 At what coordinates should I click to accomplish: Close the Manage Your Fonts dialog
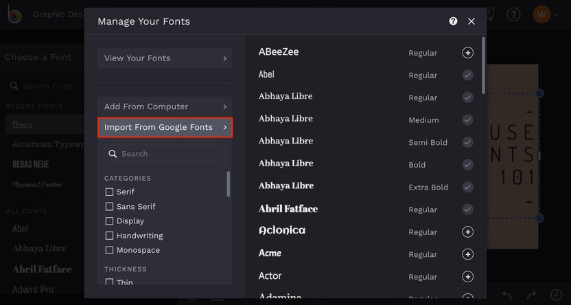[x=471, y=21]
